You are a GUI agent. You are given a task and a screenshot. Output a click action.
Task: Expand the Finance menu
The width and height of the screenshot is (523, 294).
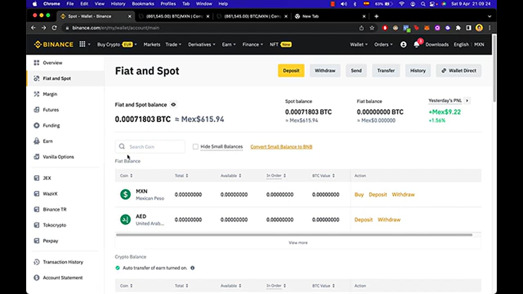click(253, 44)
